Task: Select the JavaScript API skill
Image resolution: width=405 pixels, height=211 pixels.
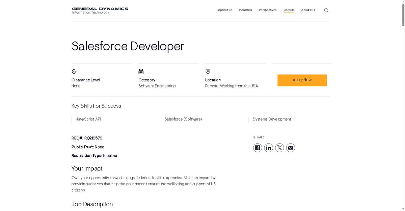Action: click(x=88, y=119)
